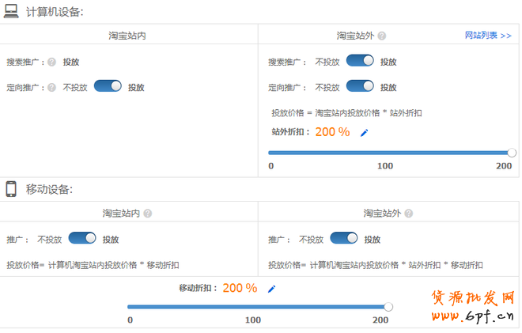Edit 移动折扣 with the pencil icon
Viewport: 522px width, 333px height.
pyautogui.click(x=271, y=289)
